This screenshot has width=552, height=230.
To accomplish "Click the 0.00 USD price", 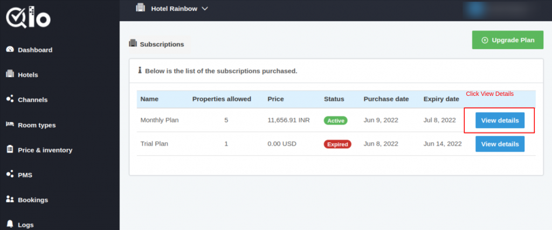I will pyautogui.click(x=282, y=143).
